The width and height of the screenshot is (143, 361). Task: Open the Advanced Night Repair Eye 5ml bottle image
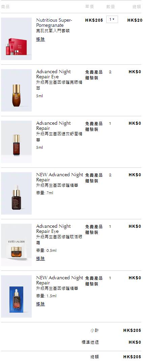coord(16,91)
